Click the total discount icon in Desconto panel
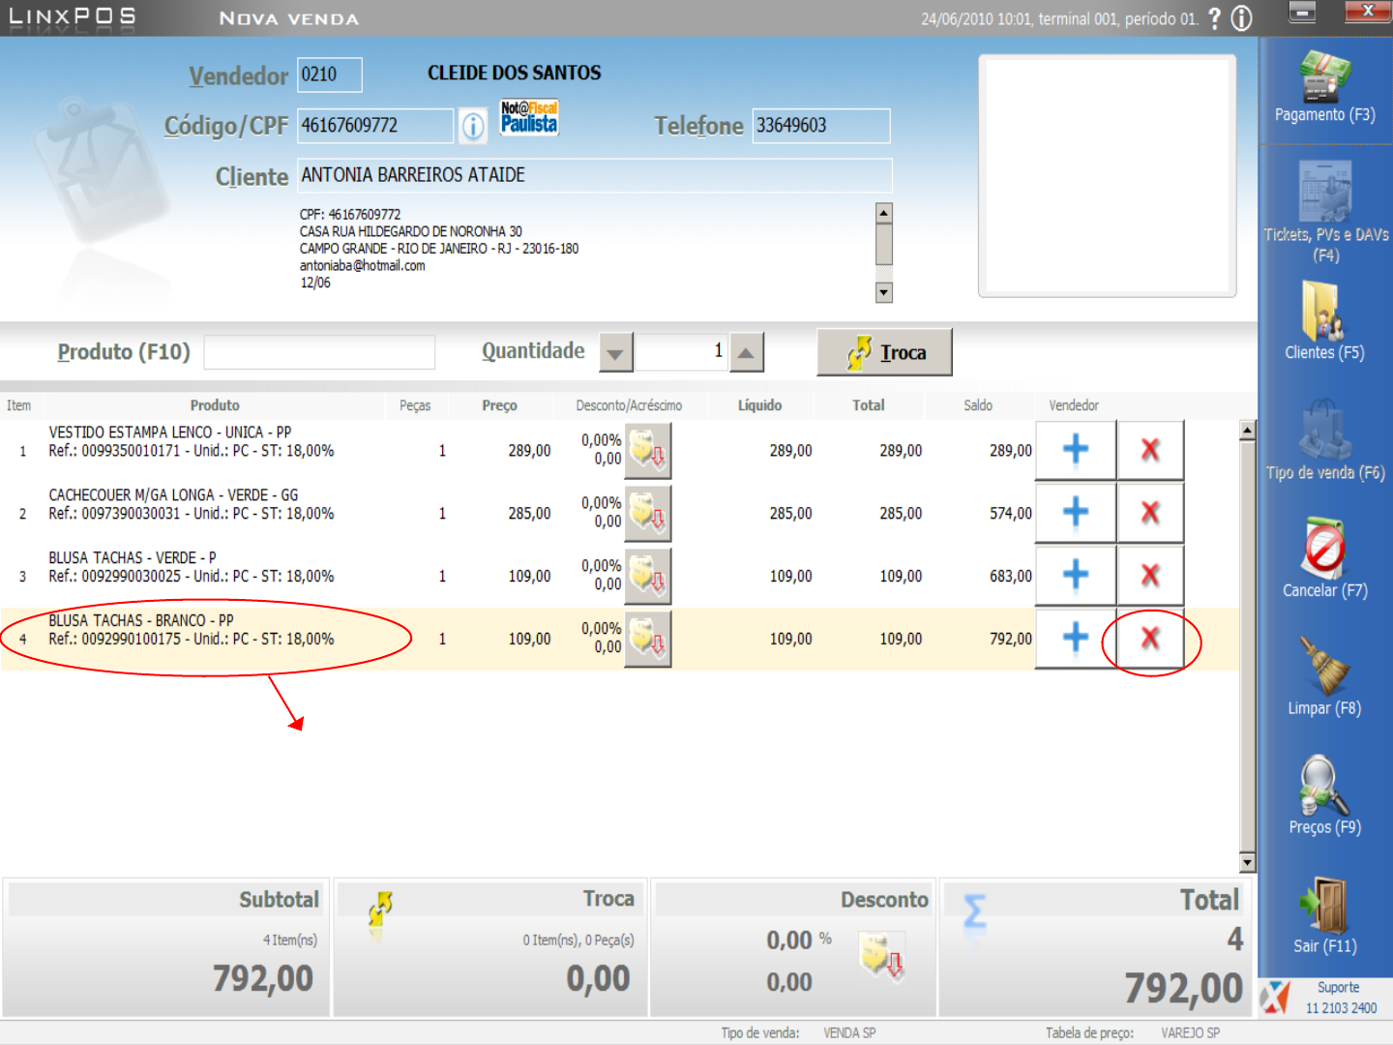The width and height of the screenshot is (1393, 1045). click(x=882, y=957)
